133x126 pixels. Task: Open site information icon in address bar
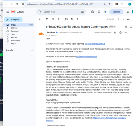click(23, 4)
